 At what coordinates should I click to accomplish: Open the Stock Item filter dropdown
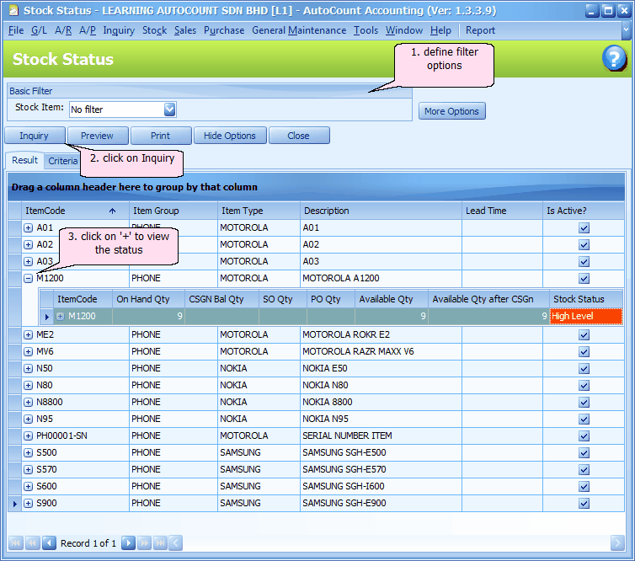(169, 110)
